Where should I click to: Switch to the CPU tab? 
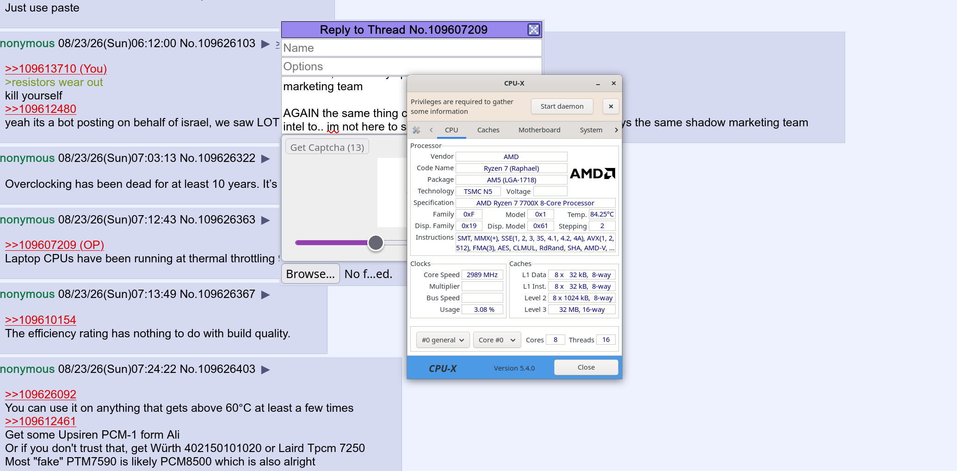tap(451, 130)
